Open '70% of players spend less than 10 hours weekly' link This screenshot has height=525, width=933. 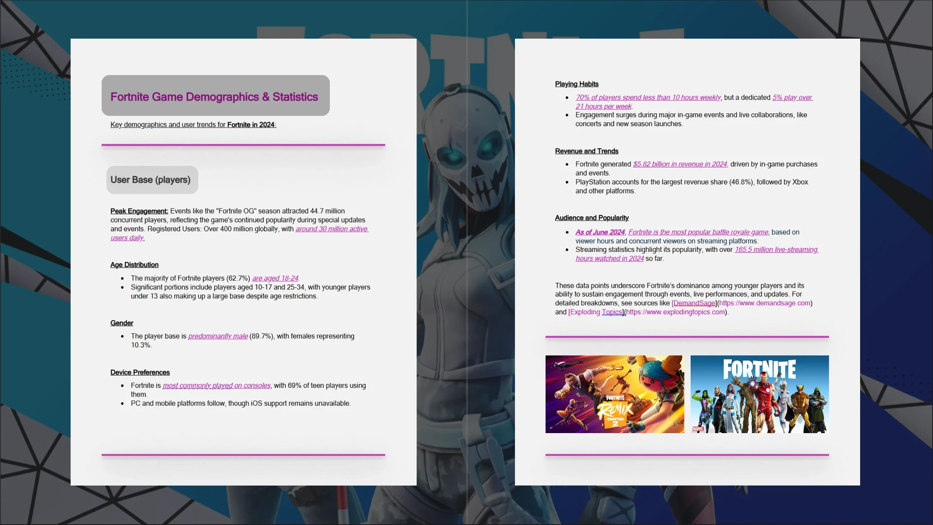(x=648, y=97)
